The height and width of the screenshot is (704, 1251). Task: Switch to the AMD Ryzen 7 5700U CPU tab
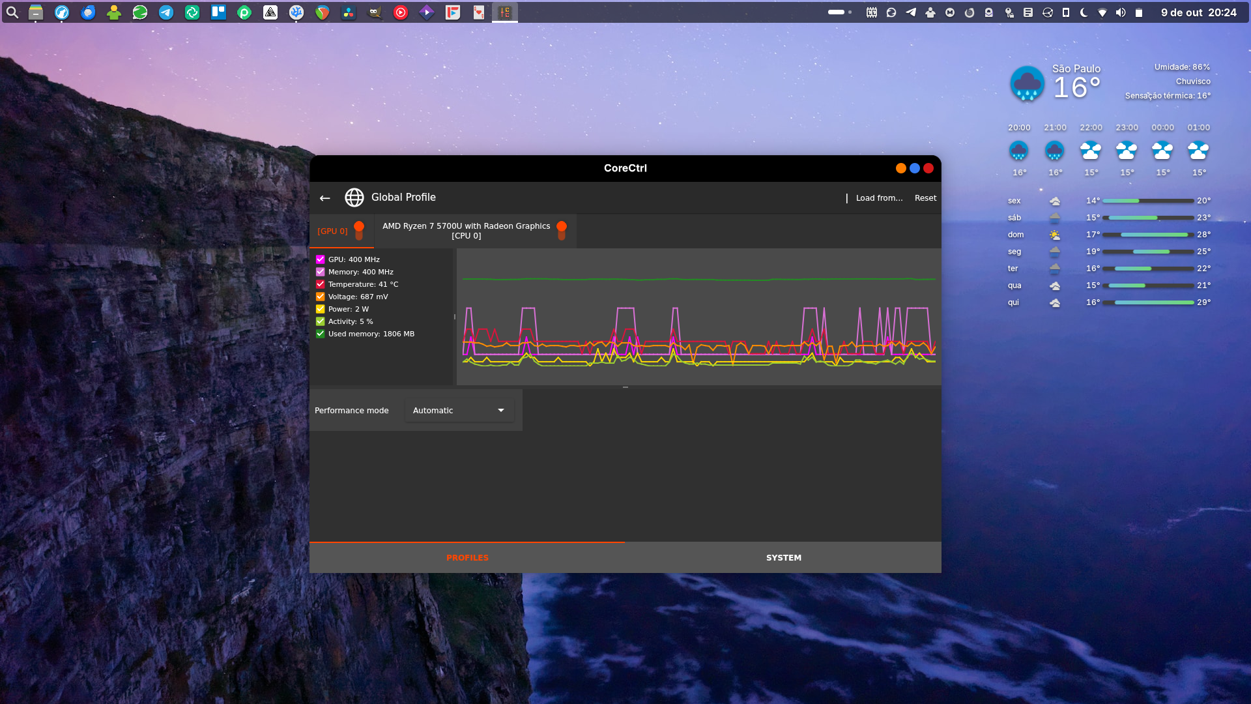(467, 231)
